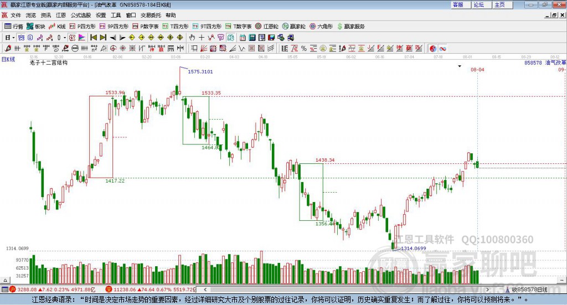This screenshot has width=567, height=305.
Task: Click the 客服 button in title bar
Action: pos(460,4)
